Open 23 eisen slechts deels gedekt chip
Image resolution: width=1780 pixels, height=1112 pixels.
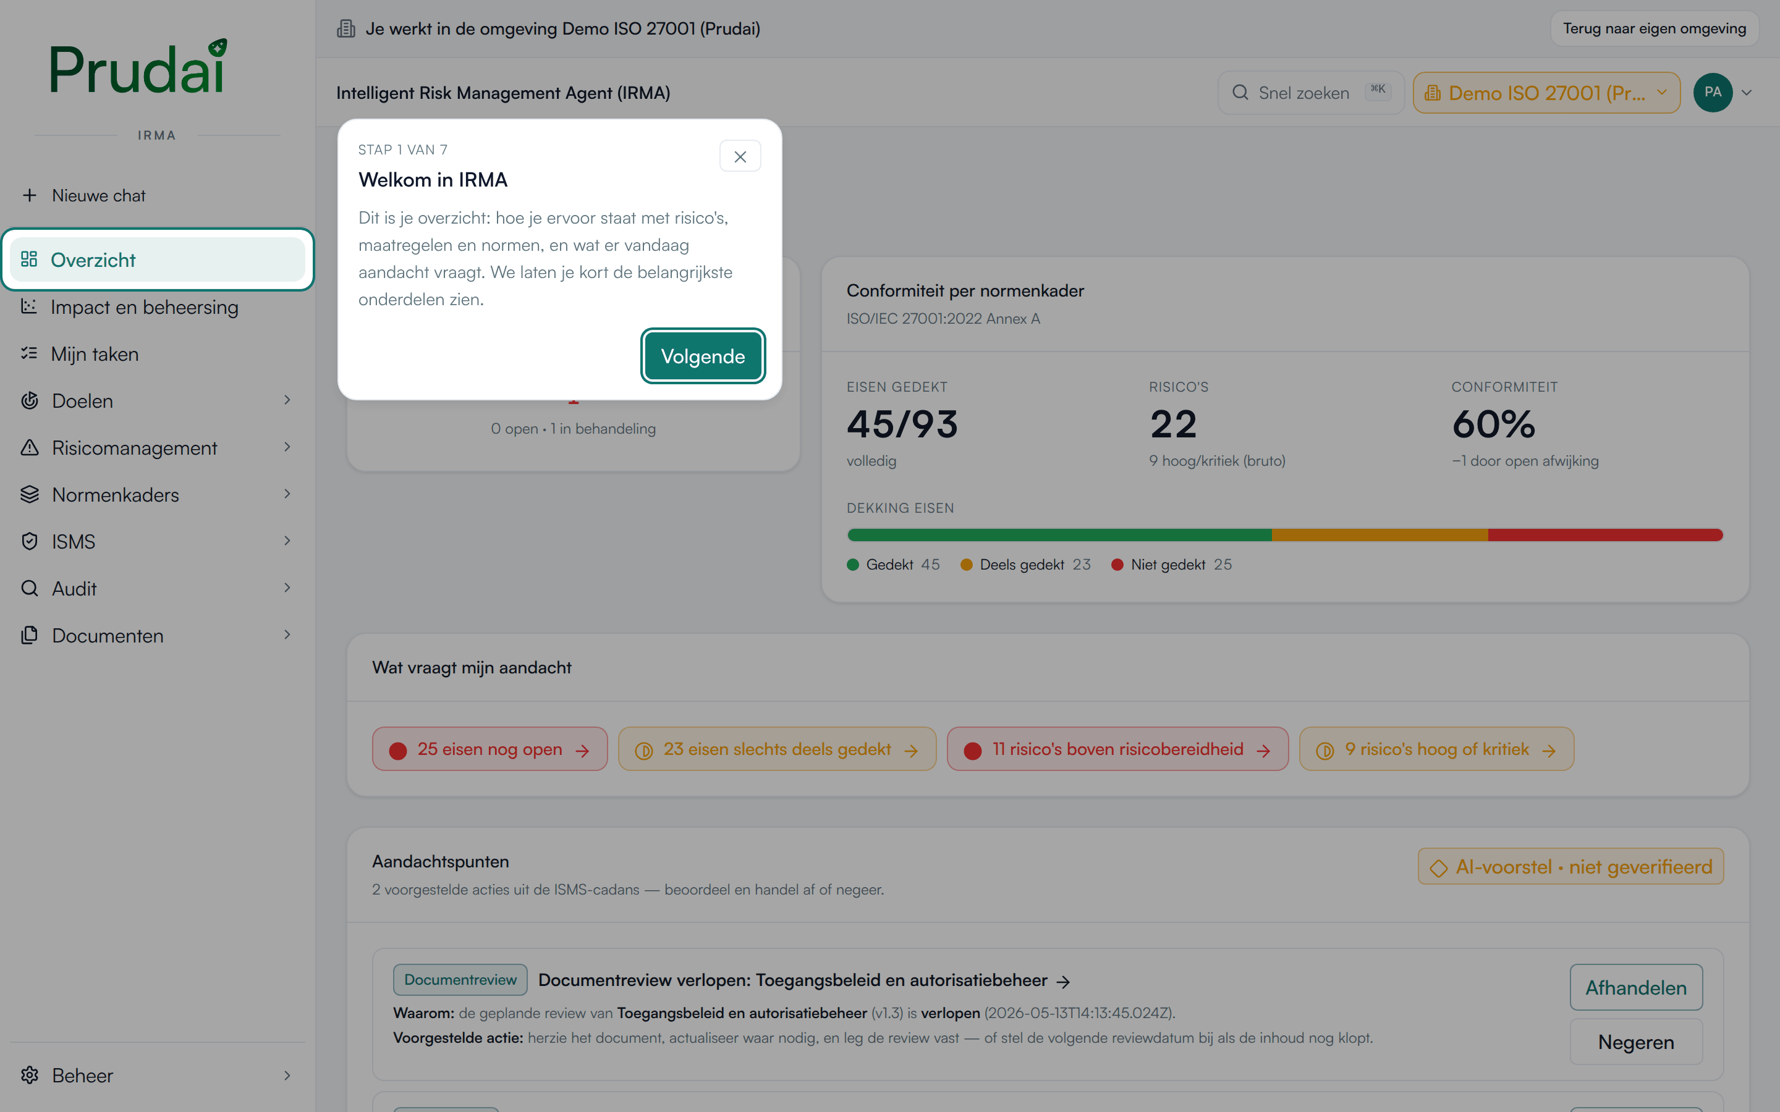(777, 749)
